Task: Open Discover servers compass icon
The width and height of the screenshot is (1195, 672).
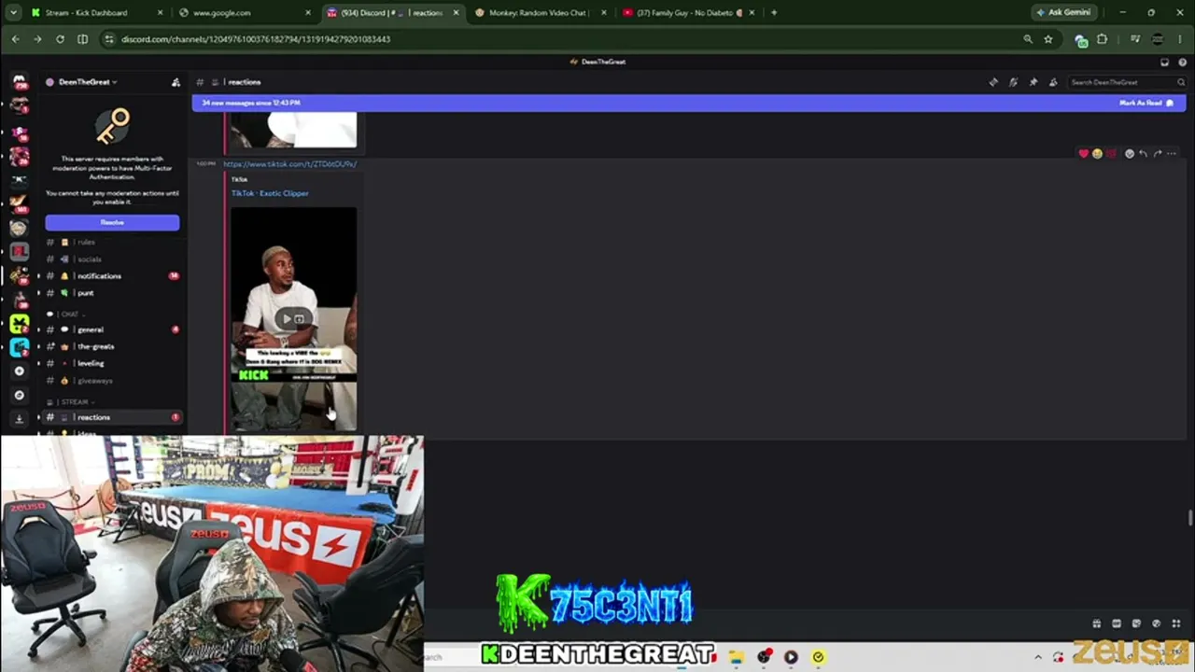Action: pos(19,395)
